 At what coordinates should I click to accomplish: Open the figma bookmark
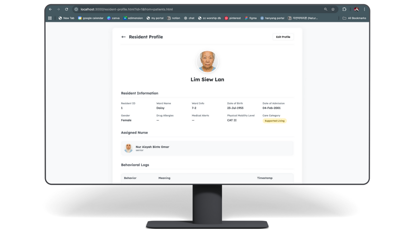pos(251,18)
